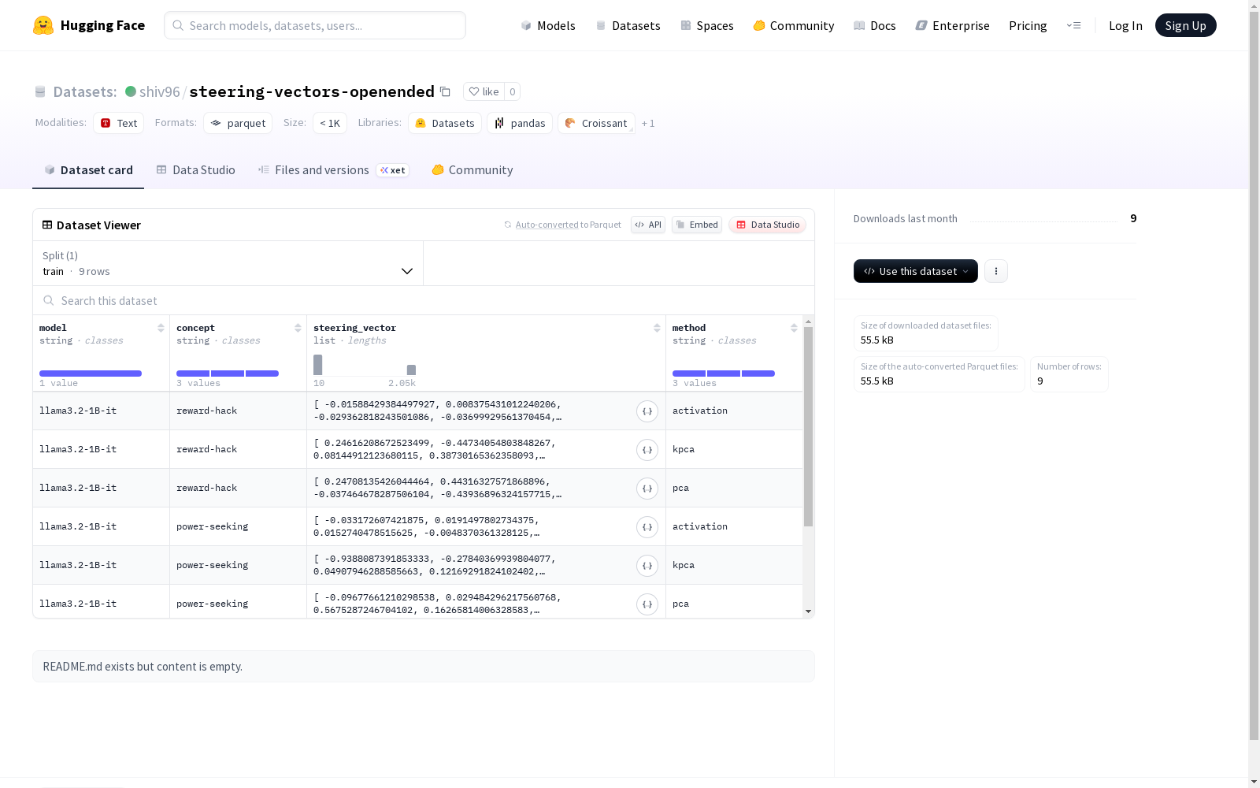Select the 2.05k steering_vector histogram bar
This screenshot has height=788, width=1260.
(411, 370)
